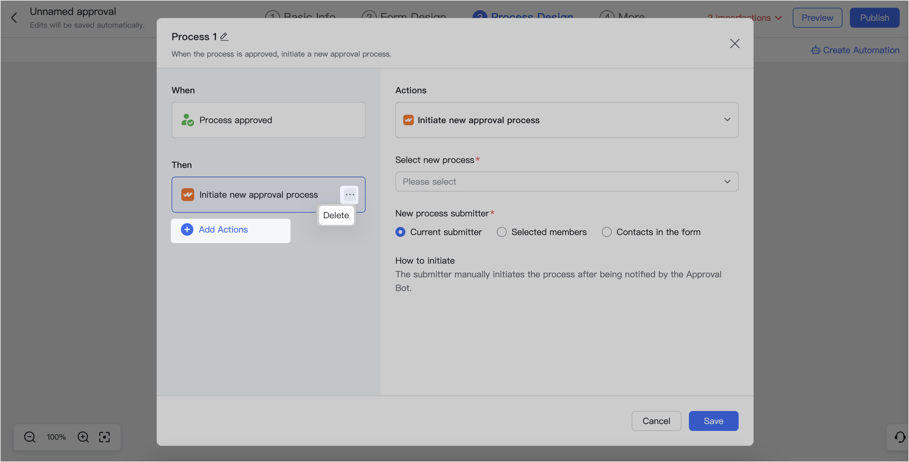Open the Please select new process dropdown
Screen dimensions: 909x462
pos(566,182)
